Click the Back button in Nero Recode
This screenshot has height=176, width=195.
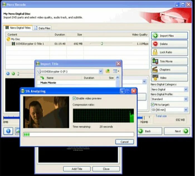150,131
